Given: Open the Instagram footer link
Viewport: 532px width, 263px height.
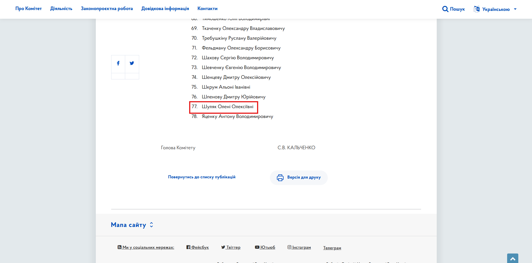Looking at the screenshot, I should 299,247.
